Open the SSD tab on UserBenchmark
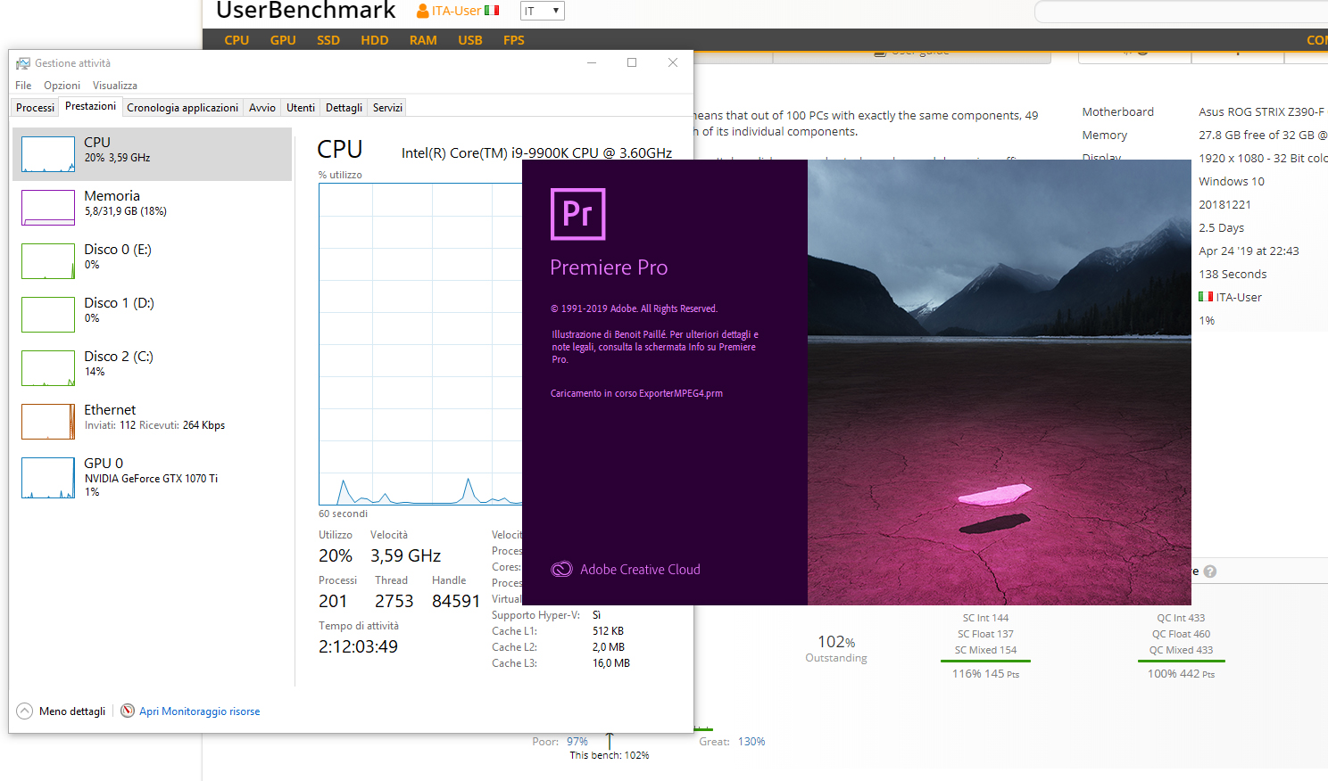Viewport: 1328px width, 781px height. [328, 40]
